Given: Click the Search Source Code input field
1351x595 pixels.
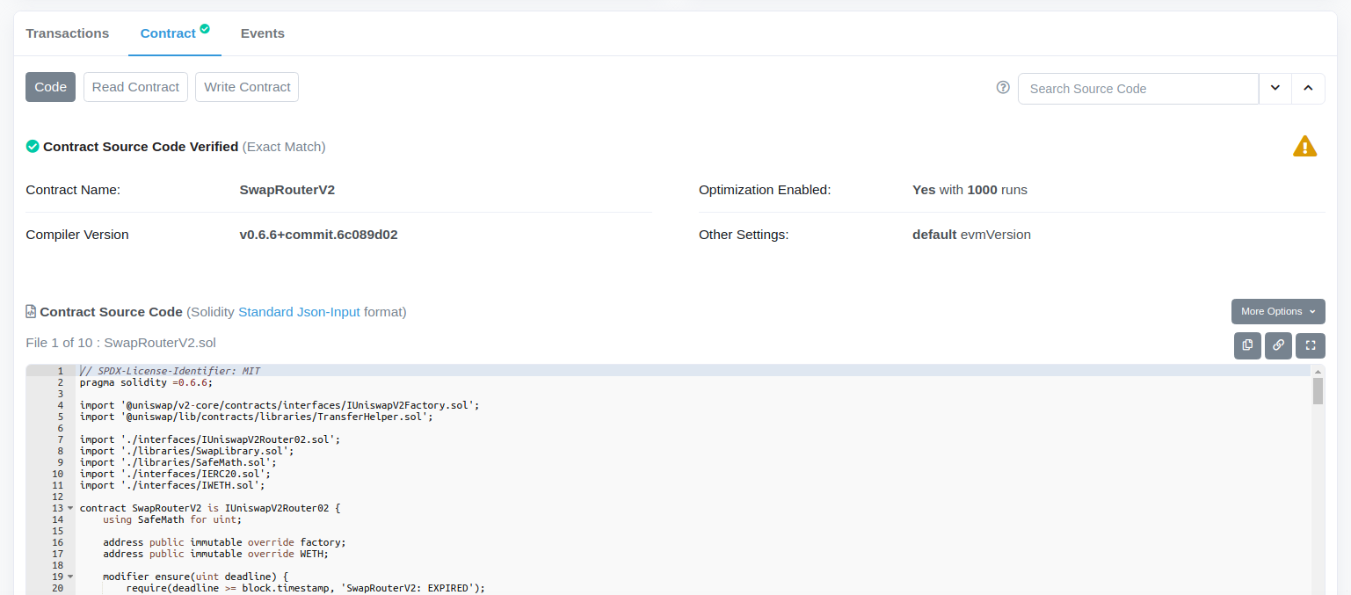Looking at the screenshot, I should (1137, 89).
